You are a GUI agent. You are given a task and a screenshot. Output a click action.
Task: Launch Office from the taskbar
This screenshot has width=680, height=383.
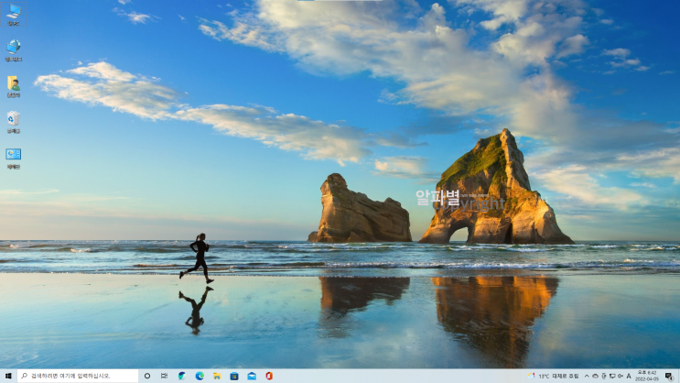pos(269,376)
